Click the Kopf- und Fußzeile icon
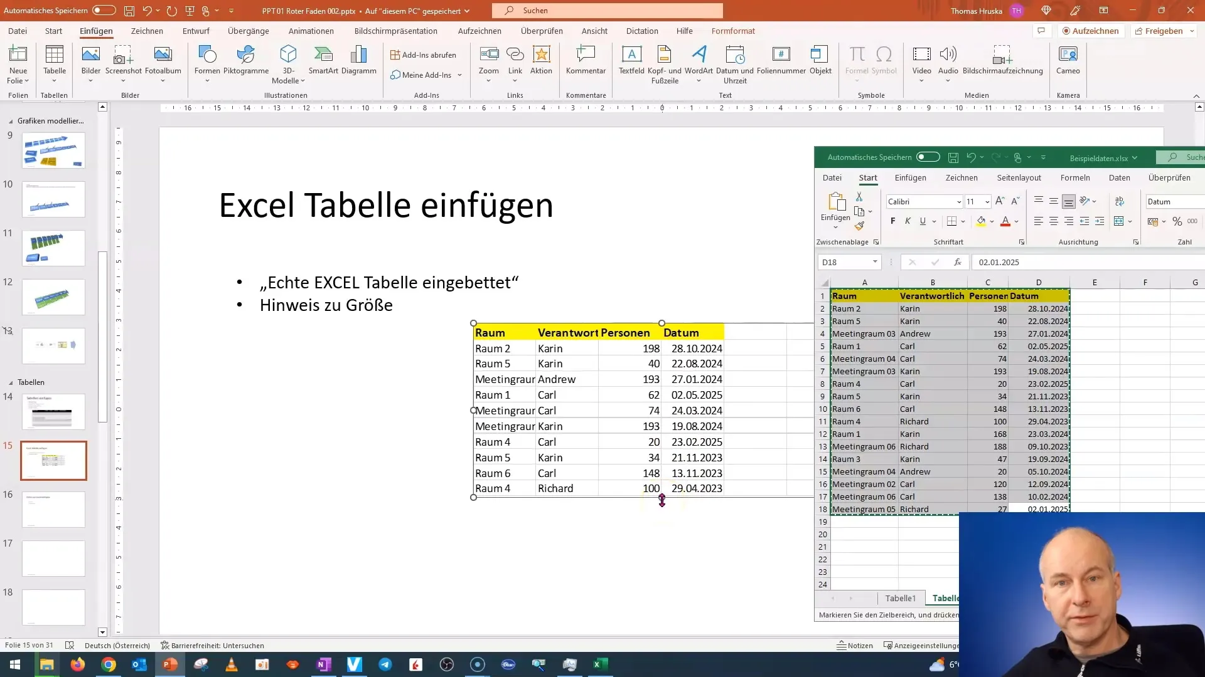Viewport: 1205px width, 677px height. (x=664, y=55)
